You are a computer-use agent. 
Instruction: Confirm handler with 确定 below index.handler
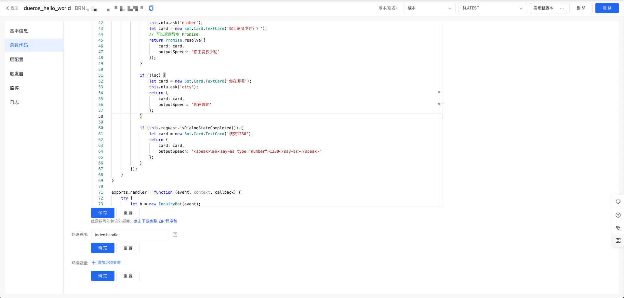(103, 248)
